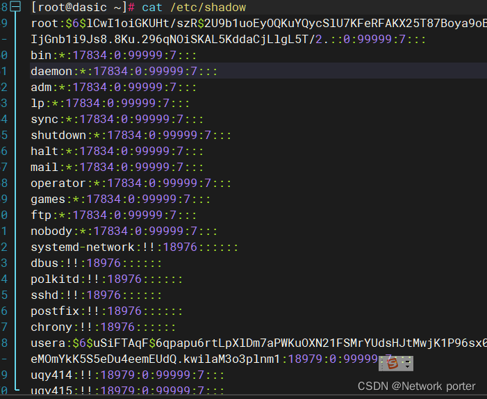Click the '[root@dasic ~]' prompt text
Viewport: 487px width, 399px height.
(x=79, y=7)
